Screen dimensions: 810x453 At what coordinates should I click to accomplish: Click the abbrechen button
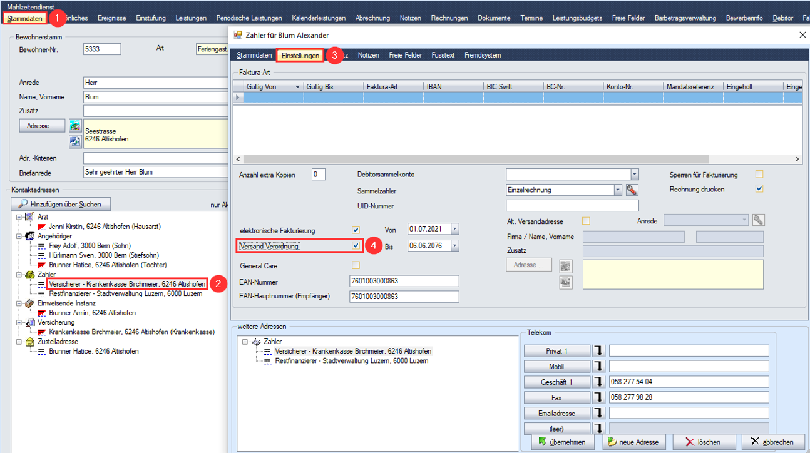(774, 442)
